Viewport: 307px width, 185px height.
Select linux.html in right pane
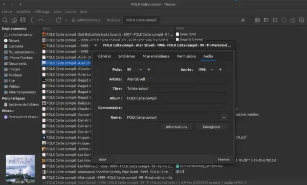coord(186,34)
